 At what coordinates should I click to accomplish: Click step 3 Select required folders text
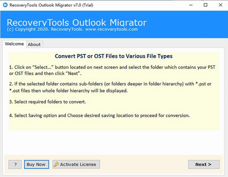tap(47, 102)
